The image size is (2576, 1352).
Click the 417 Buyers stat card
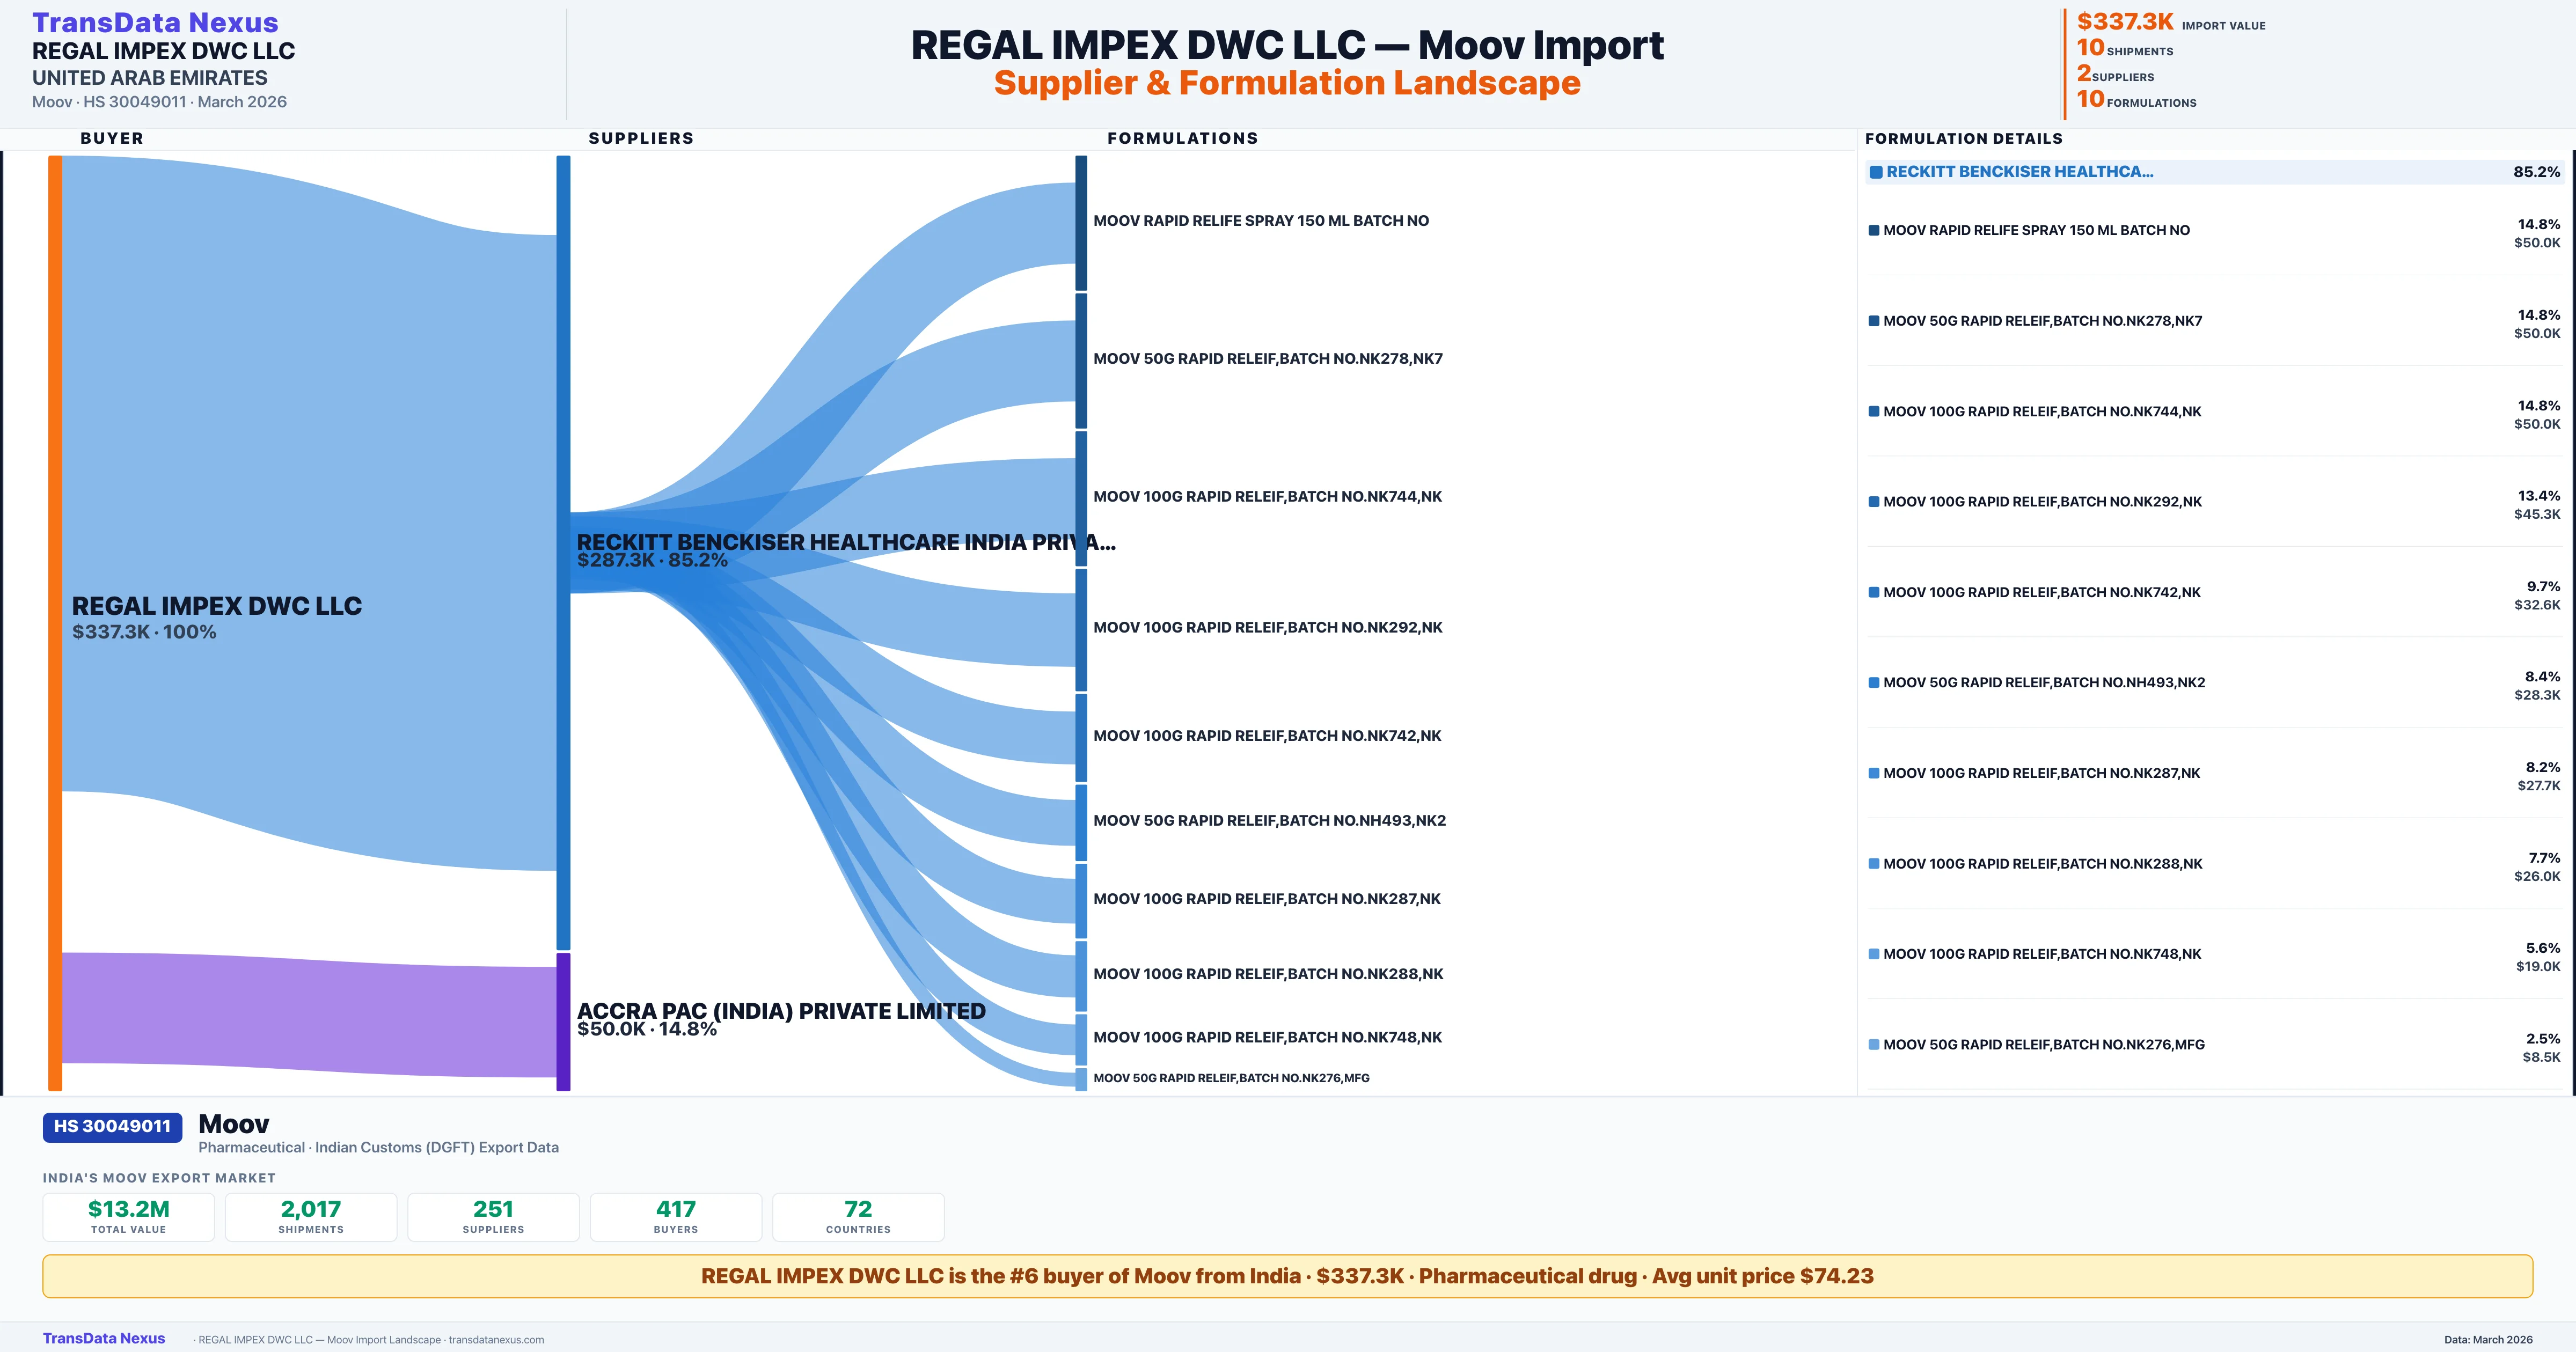click(676, 1216)
